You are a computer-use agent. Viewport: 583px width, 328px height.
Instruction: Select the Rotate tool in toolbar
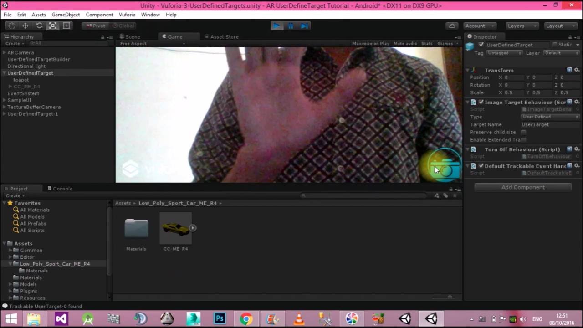[39, 26]
